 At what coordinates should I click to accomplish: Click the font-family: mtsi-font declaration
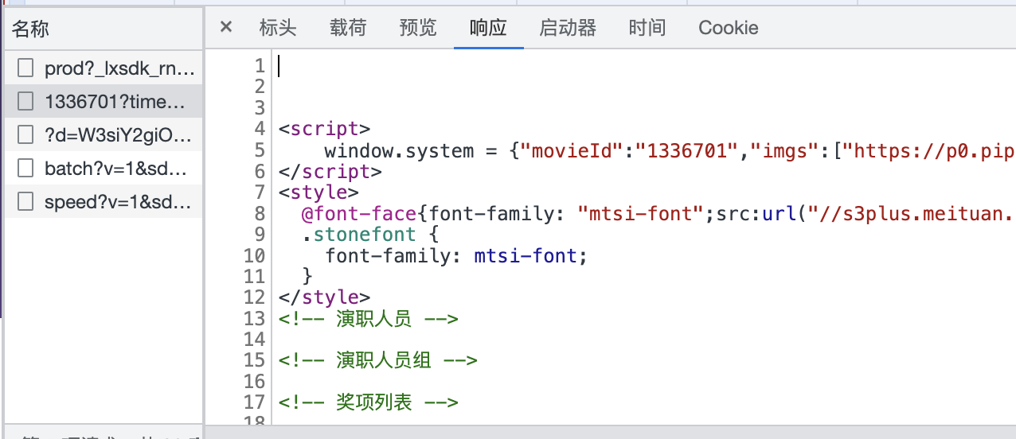(x=456, y=256)
